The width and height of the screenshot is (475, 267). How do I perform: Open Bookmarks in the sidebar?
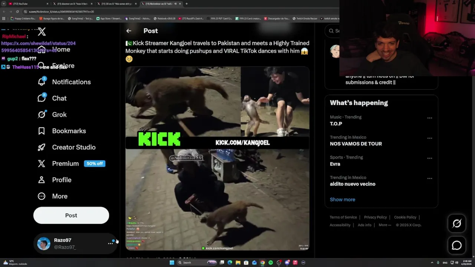tap(62, 131)
